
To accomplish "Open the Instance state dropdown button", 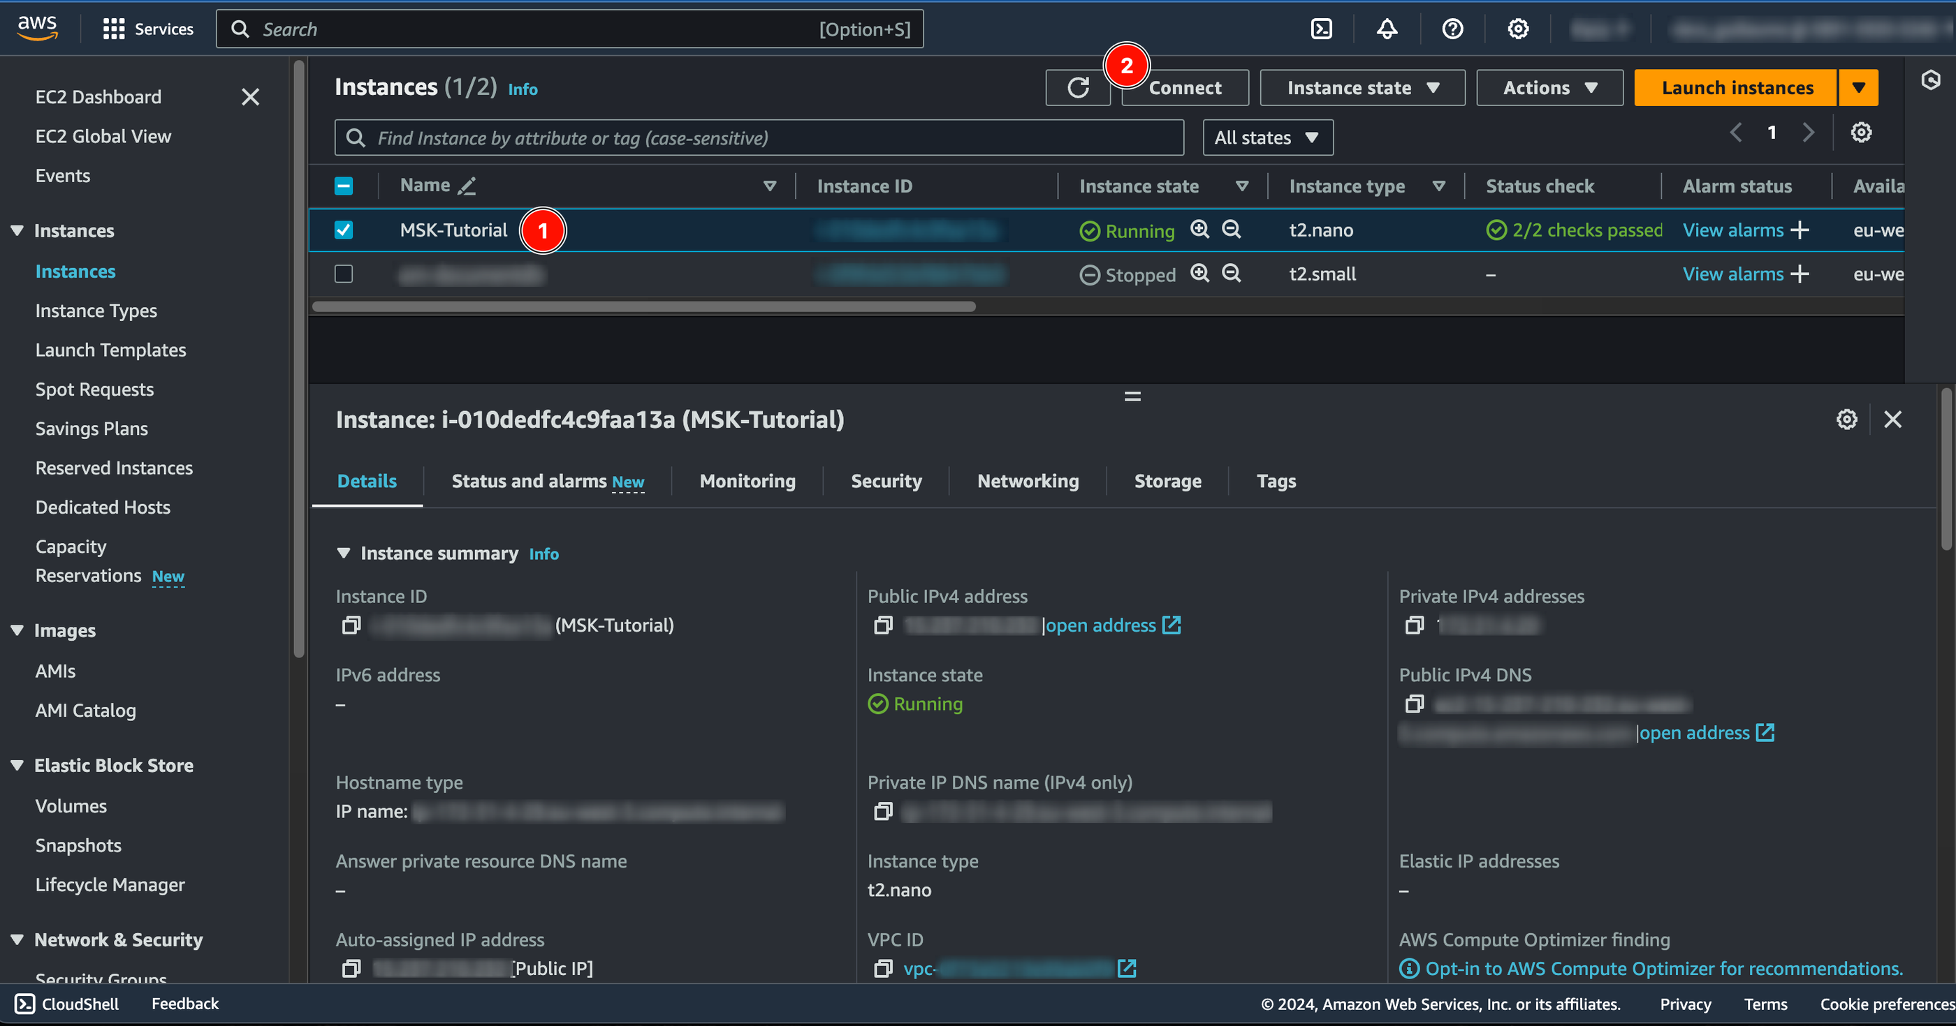I will tap(1362, 88).
